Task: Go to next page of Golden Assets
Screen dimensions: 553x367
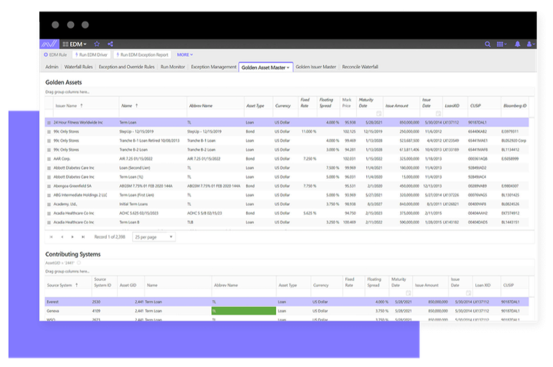Action: (x=72, y=237)
